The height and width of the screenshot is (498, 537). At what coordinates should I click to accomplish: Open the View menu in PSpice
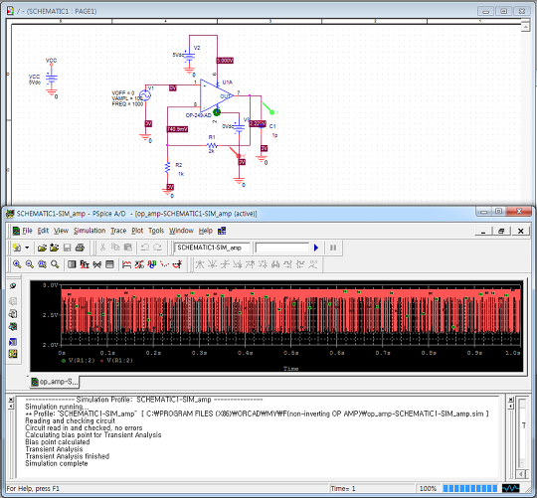61,231
